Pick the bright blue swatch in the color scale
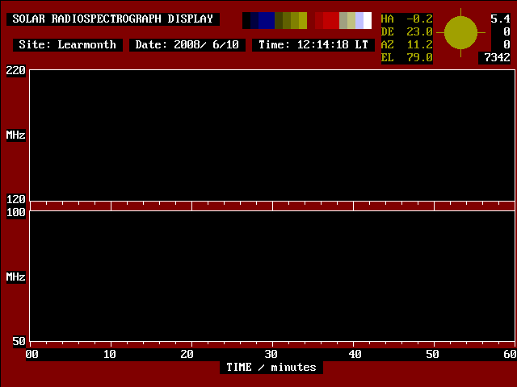This screenshot has height=387, width=517. tap(267, 21)
